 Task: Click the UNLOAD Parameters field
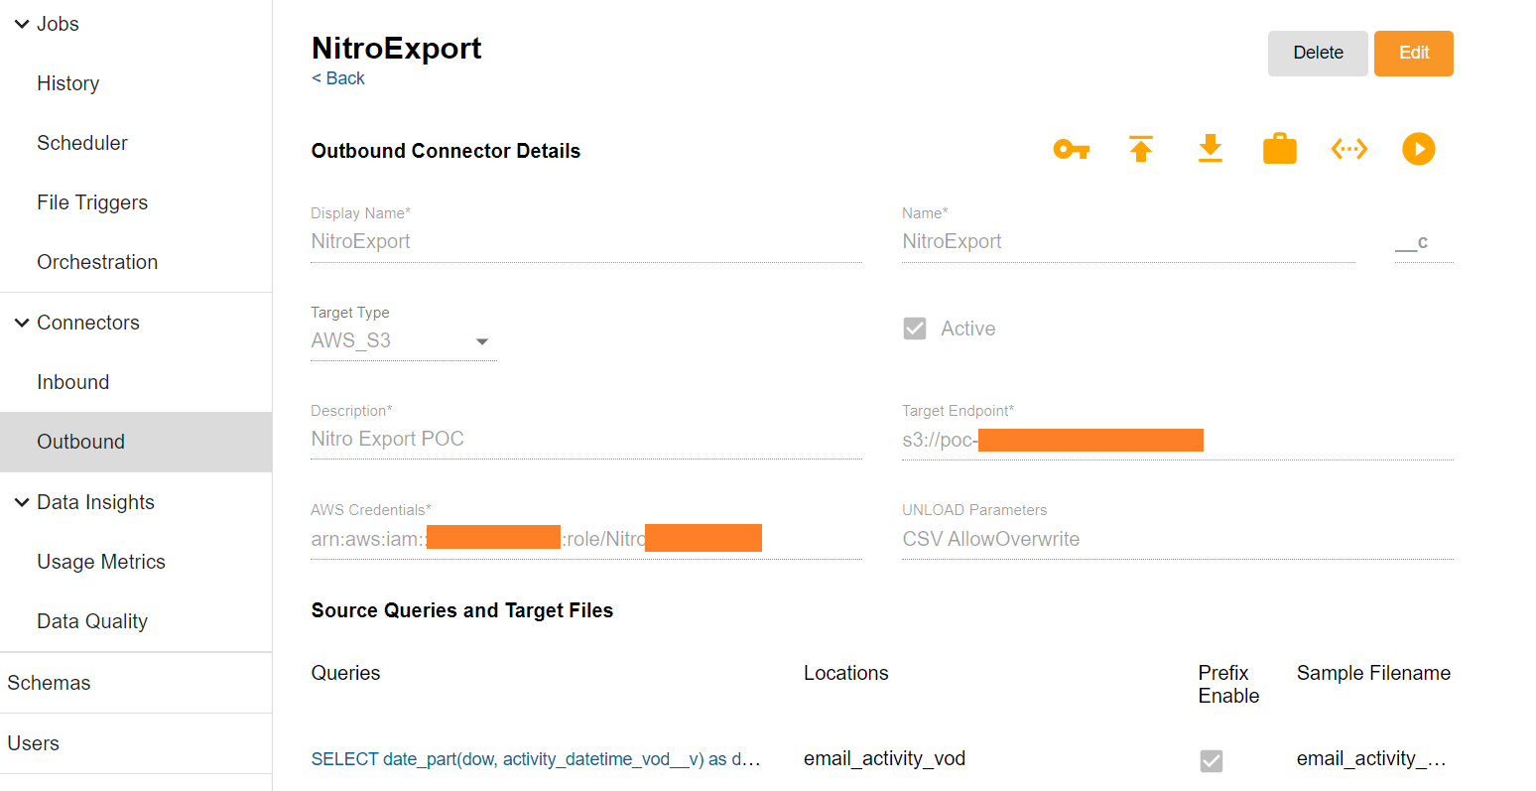point(1177,539)
